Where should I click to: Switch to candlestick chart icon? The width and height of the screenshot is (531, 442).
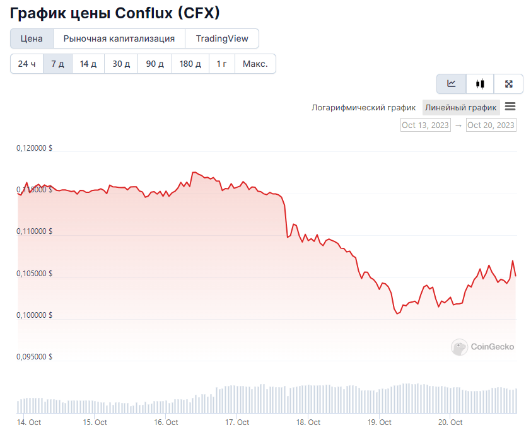(x=480, y=84)
